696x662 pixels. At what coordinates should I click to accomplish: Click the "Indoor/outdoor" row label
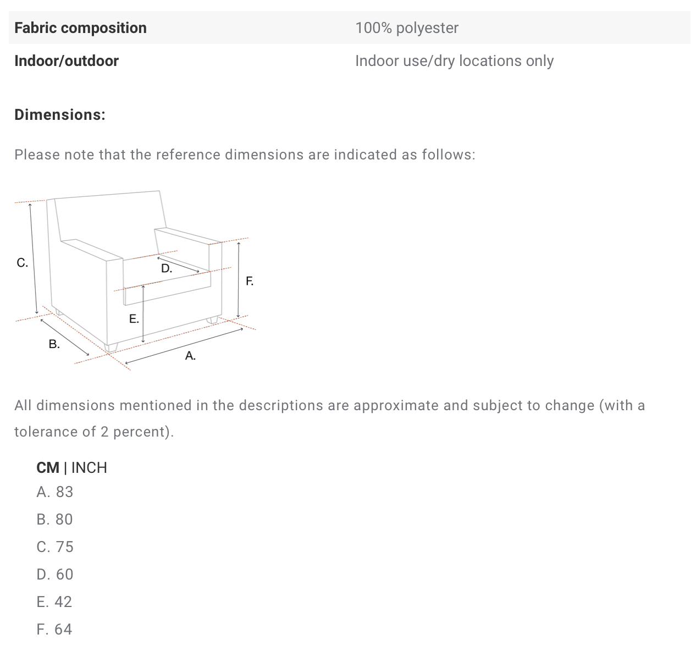click(x=67, y=60)
